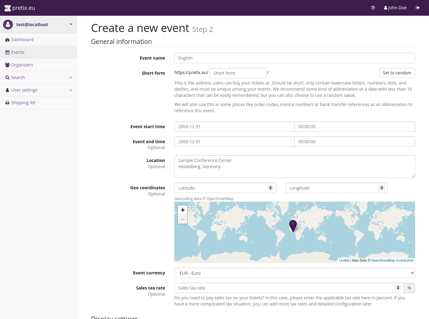
Task: Open Dashboard from the sidebar
Action: [x=22, y=40]
